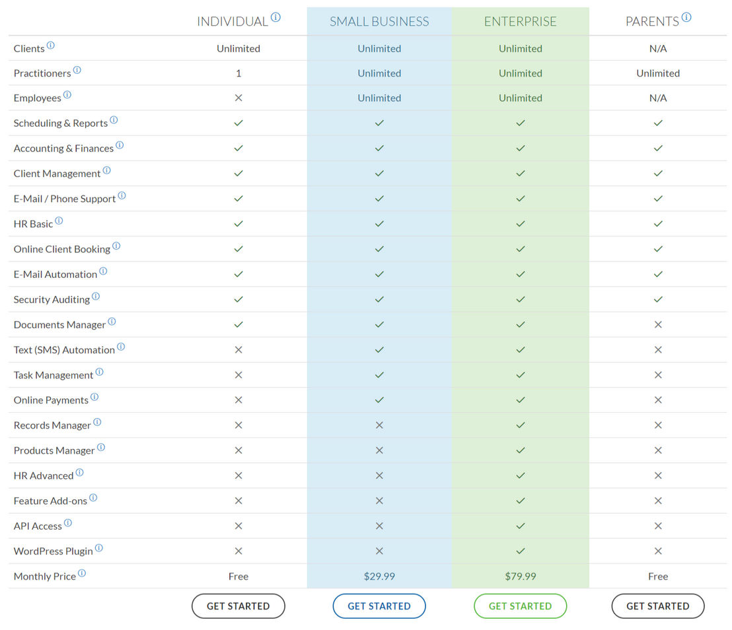Click N/A in the Employees row
The image size is (732, 630).
click(658, 98)
